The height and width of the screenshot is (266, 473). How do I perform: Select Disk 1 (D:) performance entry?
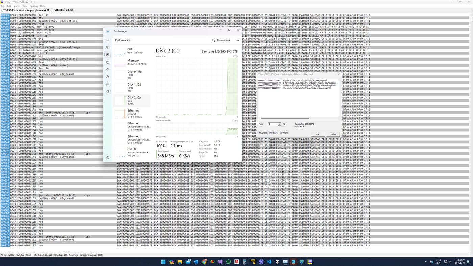coord(132,88)
